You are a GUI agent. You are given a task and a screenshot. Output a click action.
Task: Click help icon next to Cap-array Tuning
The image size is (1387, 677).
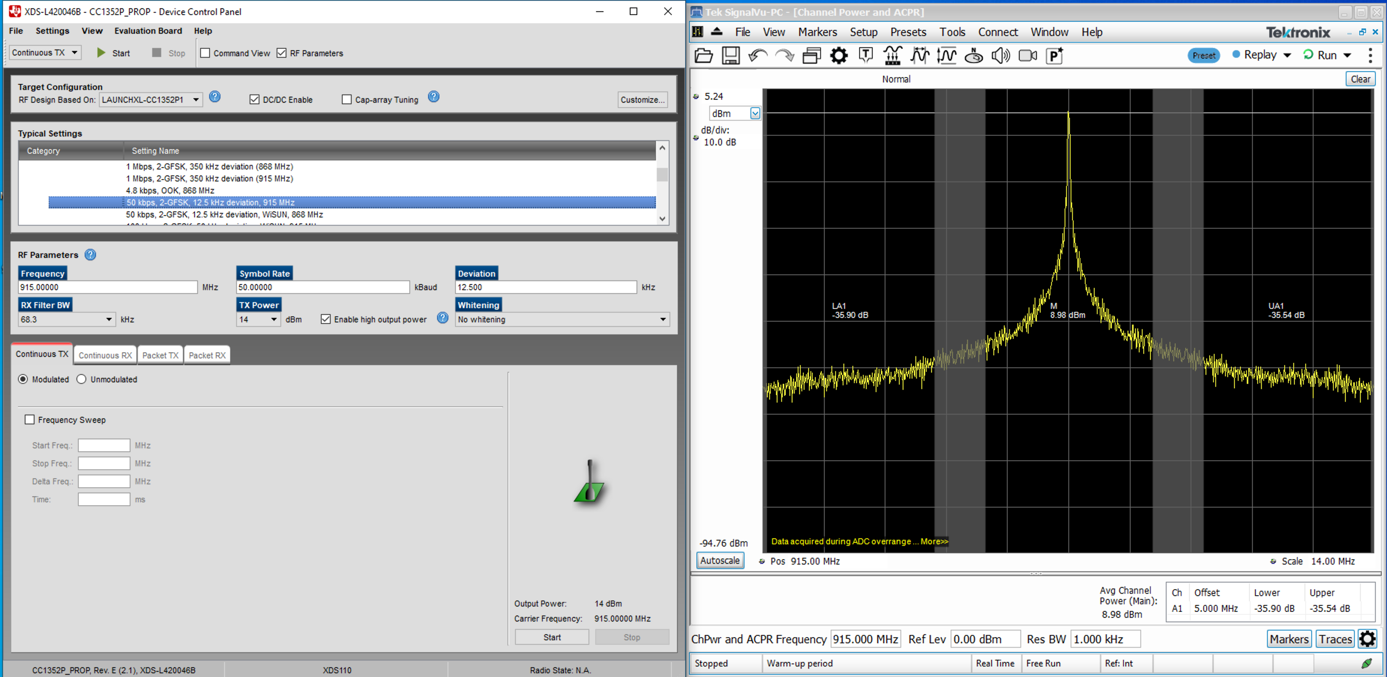(433, 97)
